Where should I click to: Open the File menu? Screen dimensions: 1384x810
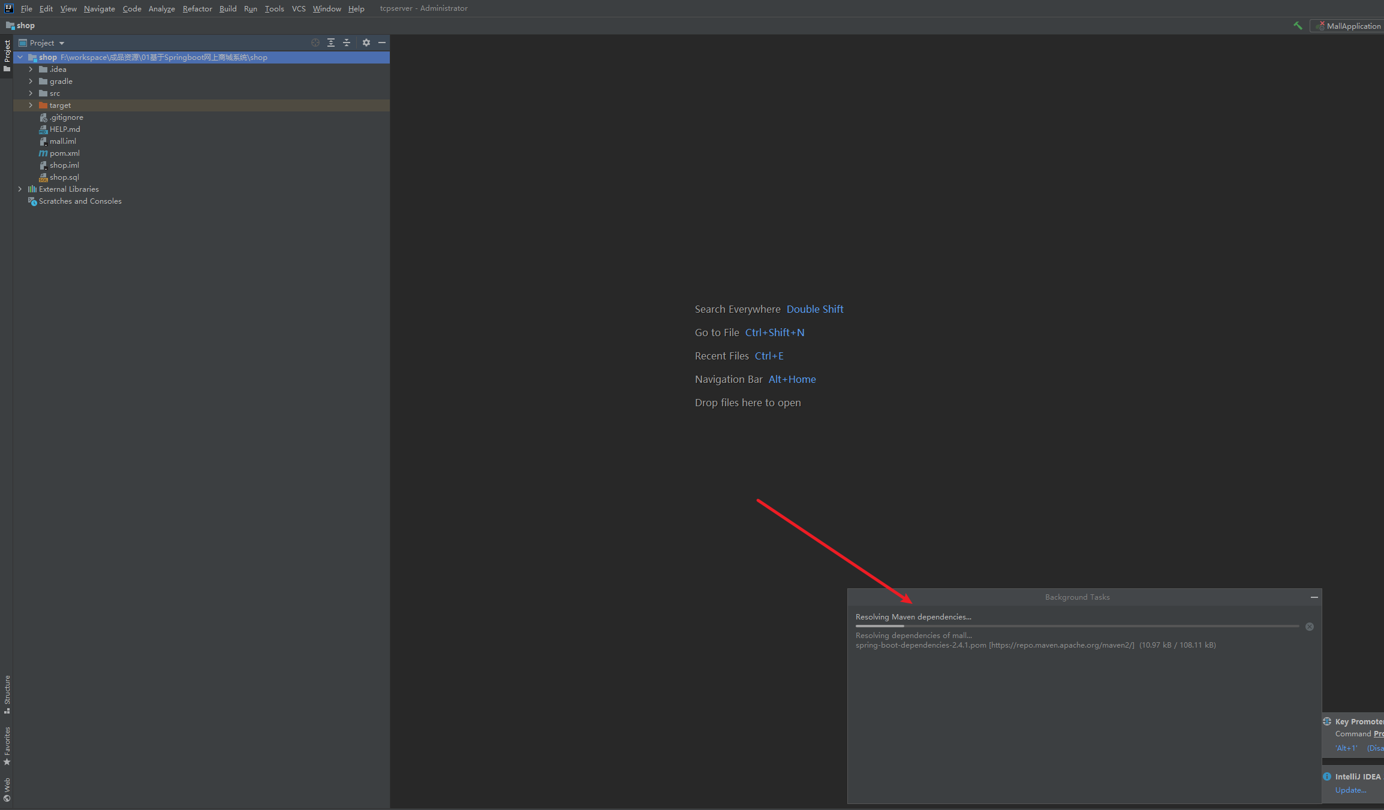[x=26, y=8]
